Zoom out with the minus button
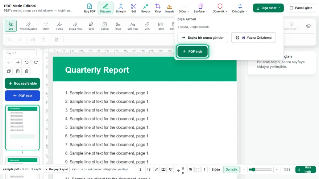This screenshot has width=319, height=179. 244,170
